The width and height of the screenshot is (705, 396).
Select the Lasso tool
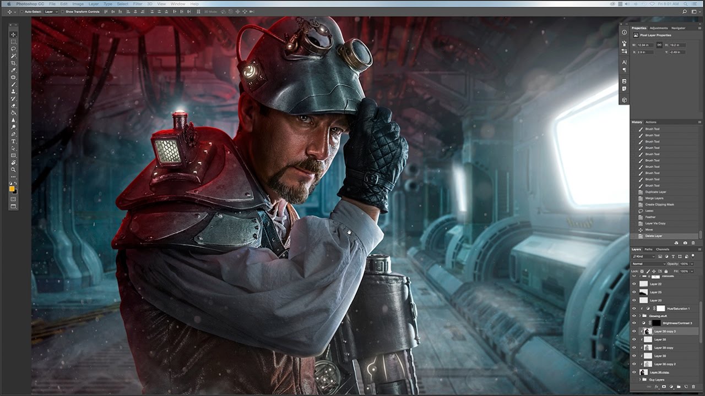13,49
